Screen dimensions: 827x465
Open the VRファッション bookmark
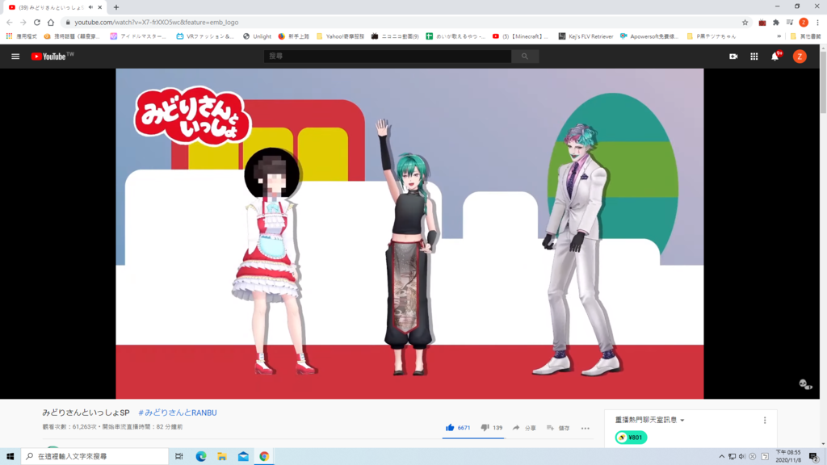(x=205, y=36)
